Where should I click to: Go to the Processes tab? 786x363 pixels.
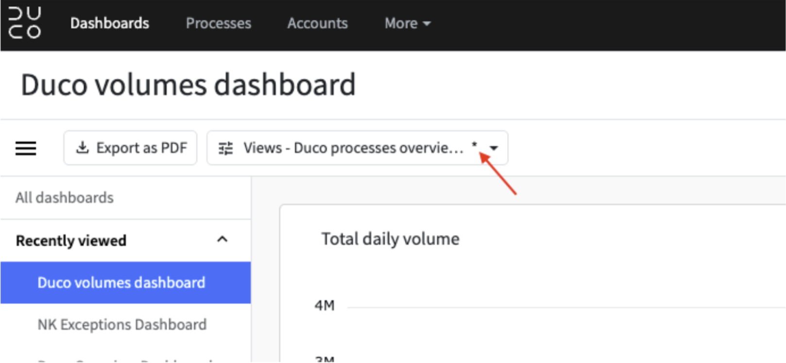tap(219, 23)
